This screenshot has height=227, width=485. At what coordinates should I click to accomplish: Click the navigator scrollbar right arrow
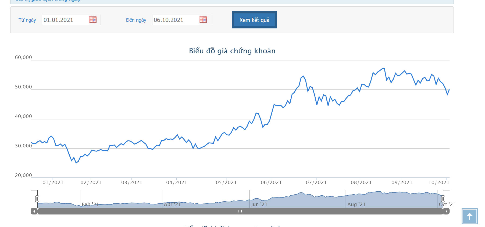point(446,211)
